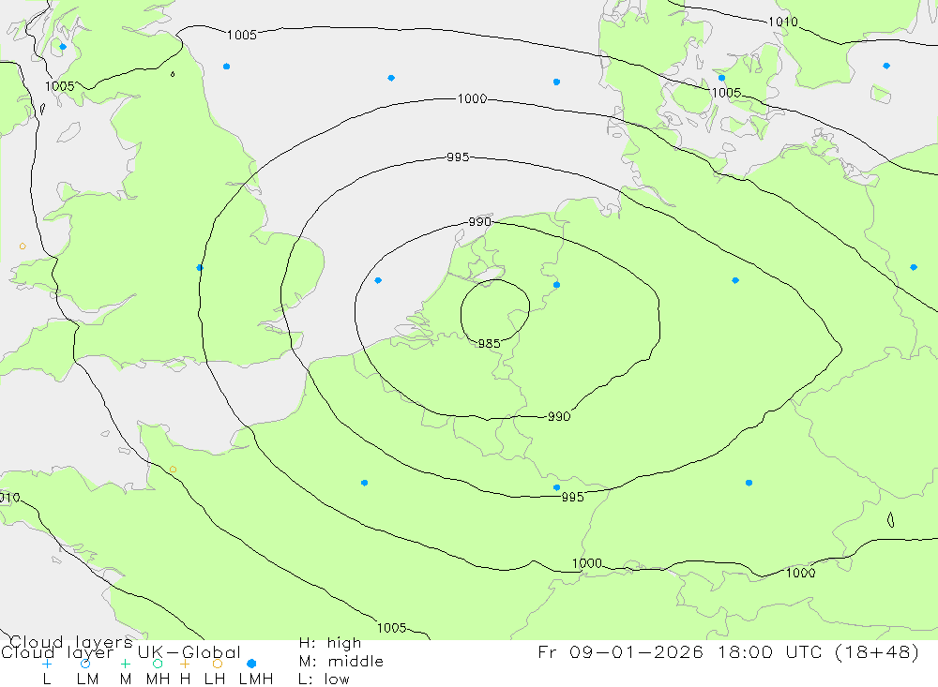Select the blue cloud dot over southern Sweden
The height and width of the screenshot is (687, 938).
886,66
